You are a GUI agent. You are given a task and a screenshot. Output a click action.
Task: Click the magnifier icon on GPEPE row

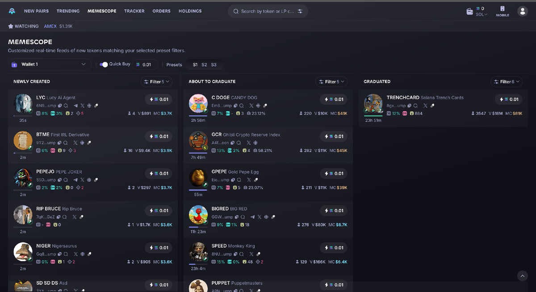[x=239, y=180]
